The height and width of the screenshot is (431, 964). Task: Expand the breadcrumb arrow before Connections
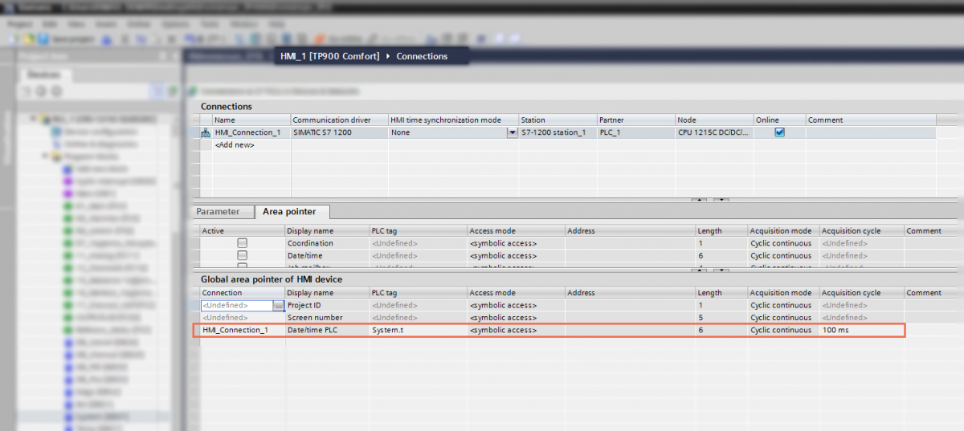[x=388, y=56]
